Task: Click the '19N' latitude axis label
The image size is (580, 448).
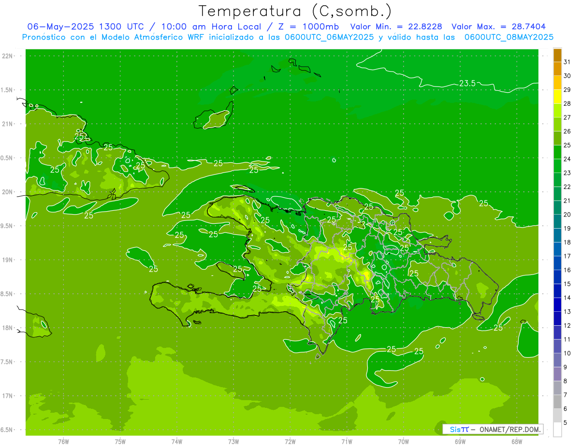Action: (7, 260)
